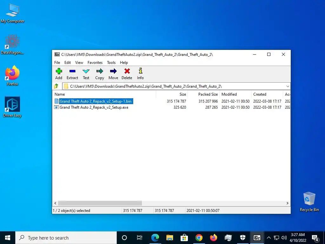The image size is (325, 244).
Task: Click the Move toolbar icon
Action: coord(113,71)
